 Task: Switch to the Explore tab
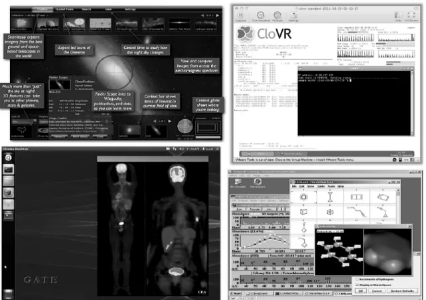coord(42,9)
